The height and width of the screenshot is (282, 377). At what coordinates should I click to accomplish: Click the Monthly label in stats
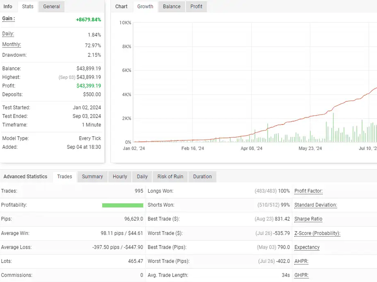coord(11,44)
